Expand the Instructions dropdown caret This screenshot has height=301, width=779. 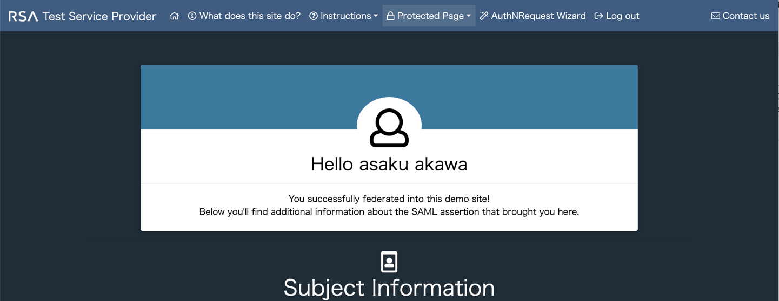(376, 16)
